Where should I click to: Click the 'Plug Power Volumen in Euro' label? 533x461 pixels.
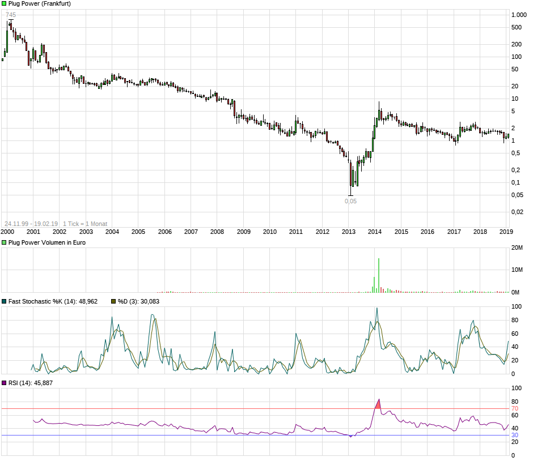tap(47, 242)
